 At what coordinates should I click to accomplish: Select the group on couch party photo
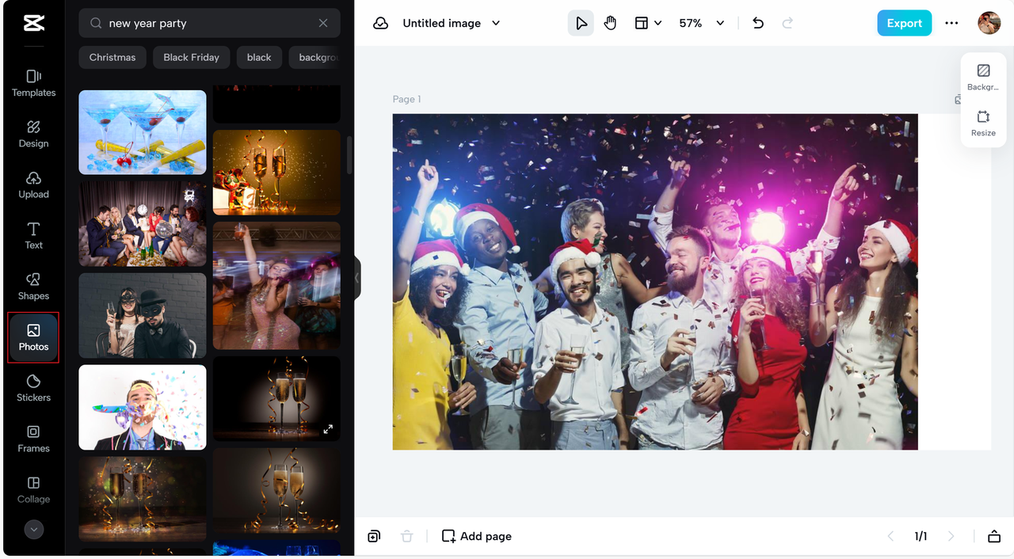(143, 224)
